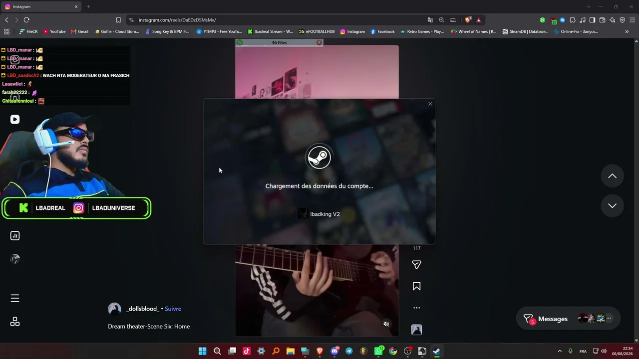The height and width of the screenshot is (359, 639).
Task: Save the reel with the bookmark icon
Action: tap(416, 286)
